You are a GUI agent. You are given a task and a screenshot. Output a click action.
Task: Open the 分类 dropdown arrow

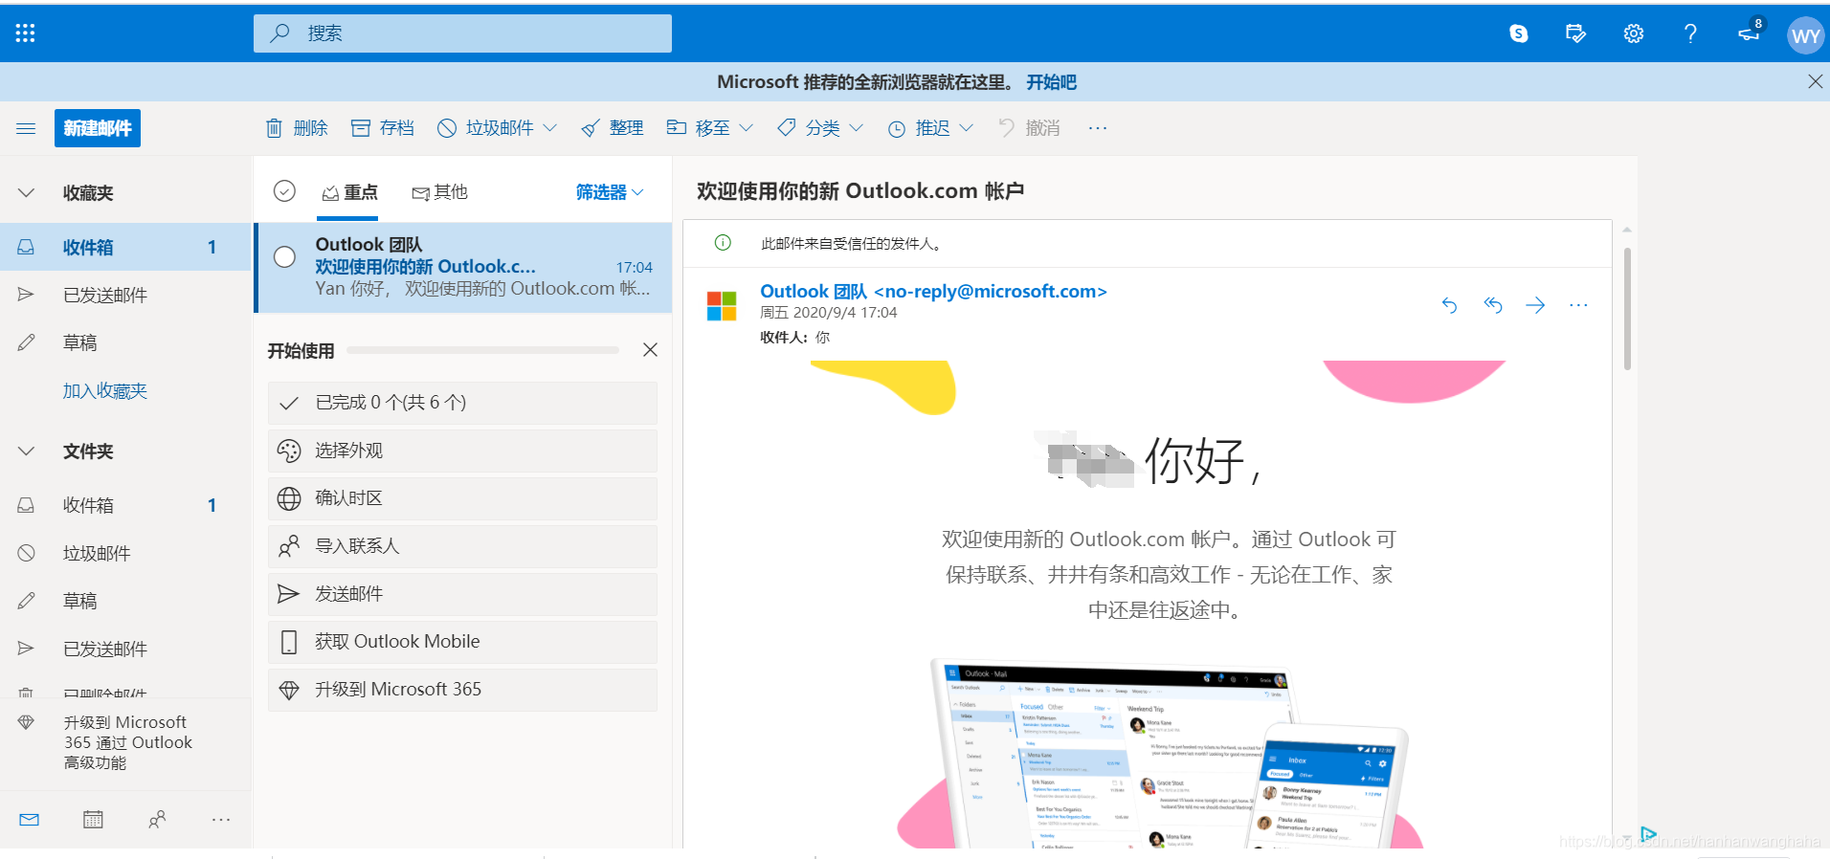[857, 128]
